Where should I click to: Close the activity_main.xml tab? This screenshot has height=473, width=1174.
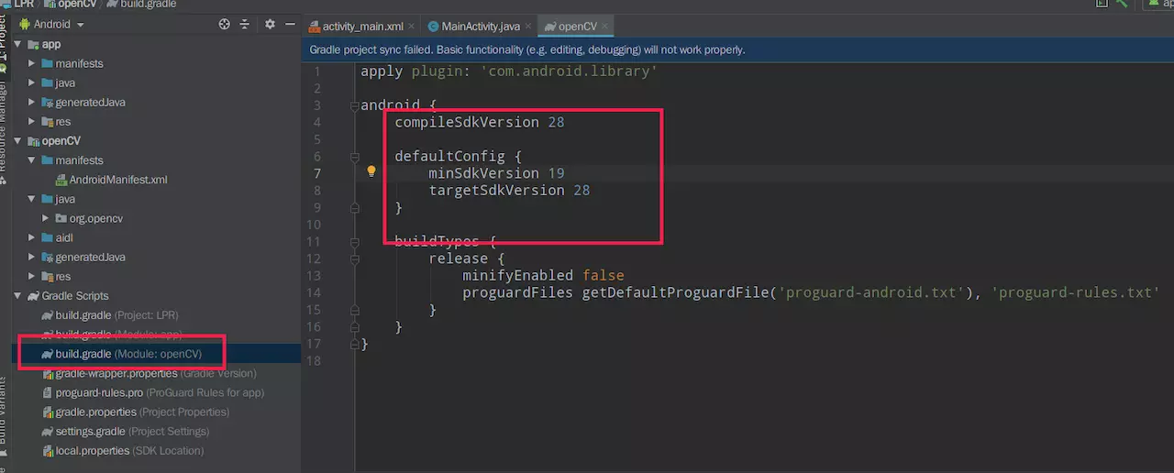tap(410, 27)
